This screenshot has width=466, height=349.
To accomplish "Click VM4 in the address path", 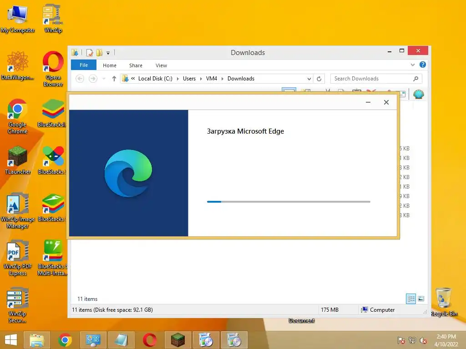I will (x=212, y=79).
